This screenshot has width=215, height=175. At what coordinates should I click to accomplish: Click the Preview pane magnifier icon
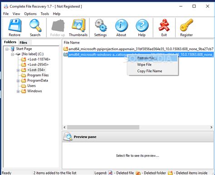click(68, 137)
